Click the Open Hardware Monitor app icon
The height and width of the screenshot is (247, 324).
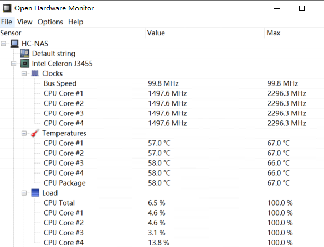point(7,8)
